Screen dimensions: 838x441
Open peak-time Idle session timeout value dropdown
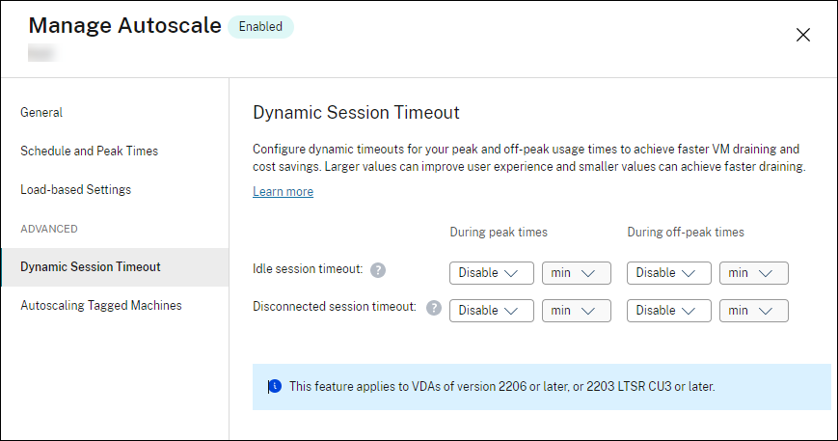pos(491,273)
